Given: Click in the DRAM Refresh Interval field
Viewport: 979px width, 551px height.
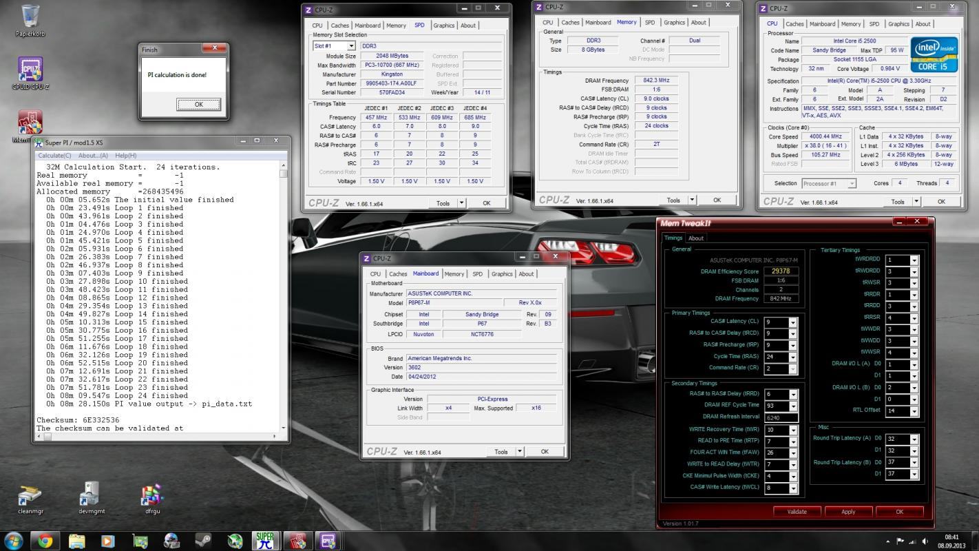Looking at the screenshot, I should click(780, 417).
